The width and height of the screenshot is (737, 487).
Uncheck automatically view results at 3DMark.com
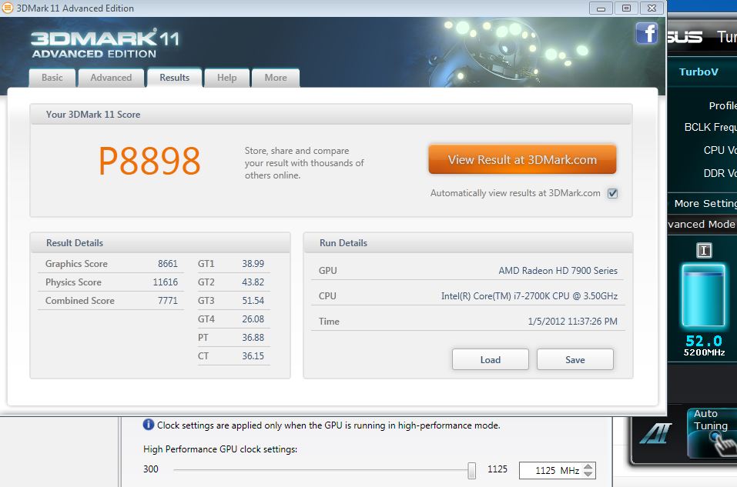pos(612,193)
